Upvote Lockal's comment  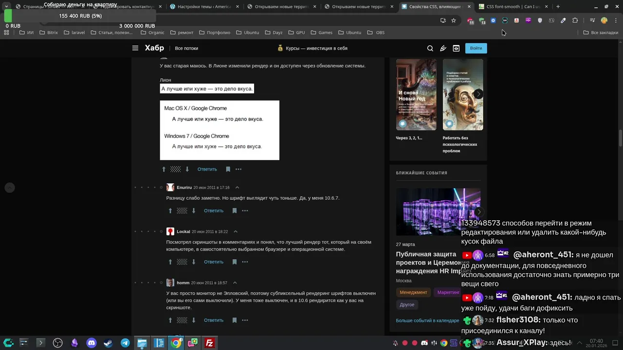pos(170,262)
